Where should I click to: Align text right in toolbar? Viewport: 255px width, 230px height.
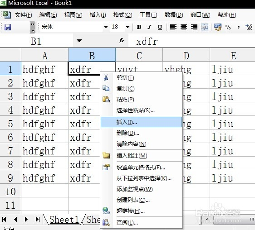point(194,27)
